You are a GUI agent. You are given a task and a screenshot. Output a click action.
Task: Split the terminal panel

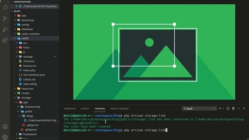[x=228, y=108]
